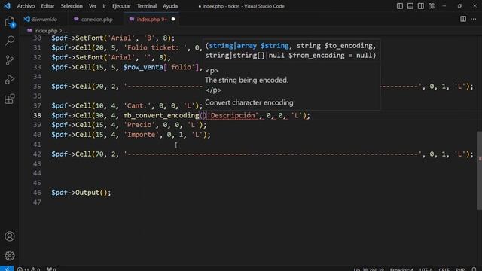Click $pdf->Output(); on line 46

coord(81,193)
